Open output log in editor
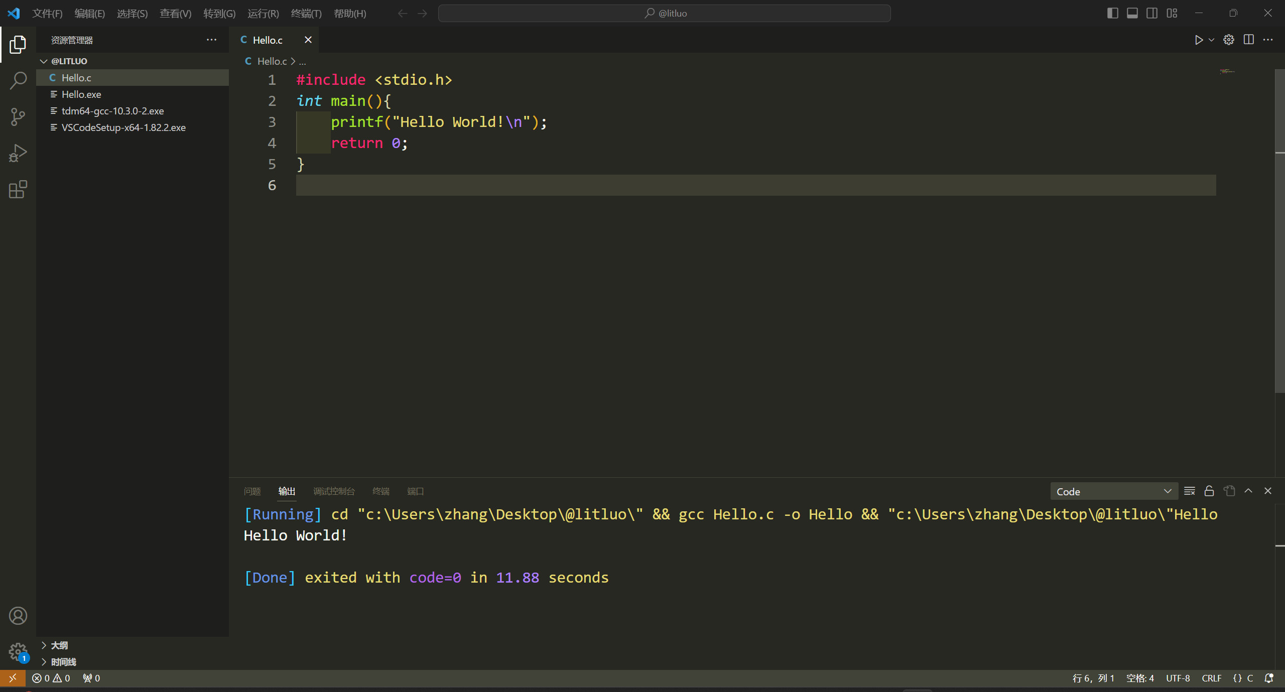1285x692 pixels. click(x=1229, y=491)
